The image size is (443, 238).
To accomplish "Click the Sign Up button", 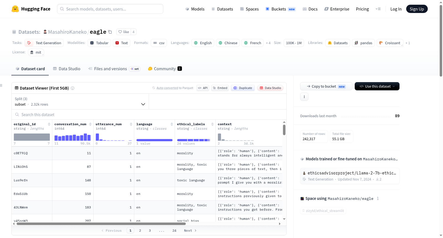I will (417, 9).
